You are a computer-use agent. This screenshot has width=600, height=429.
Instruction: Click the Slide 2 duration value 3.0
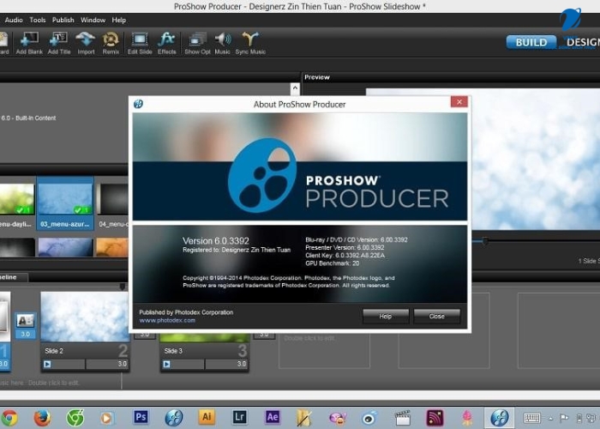coord(122,364)
